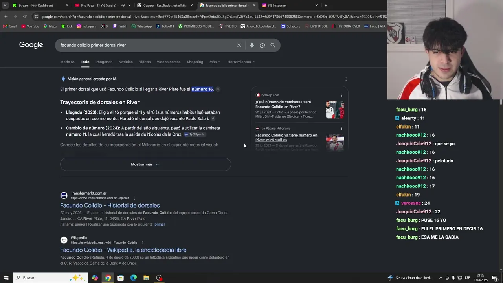The height and width of the screenshot is (283, 503).
Task: Go to Google home via the logo
Action: click(31, 45)
